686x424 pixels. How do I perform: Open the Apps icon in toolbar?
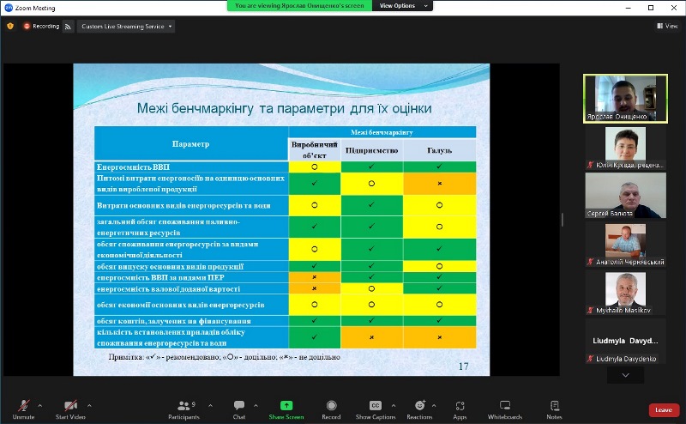(460, 406)
